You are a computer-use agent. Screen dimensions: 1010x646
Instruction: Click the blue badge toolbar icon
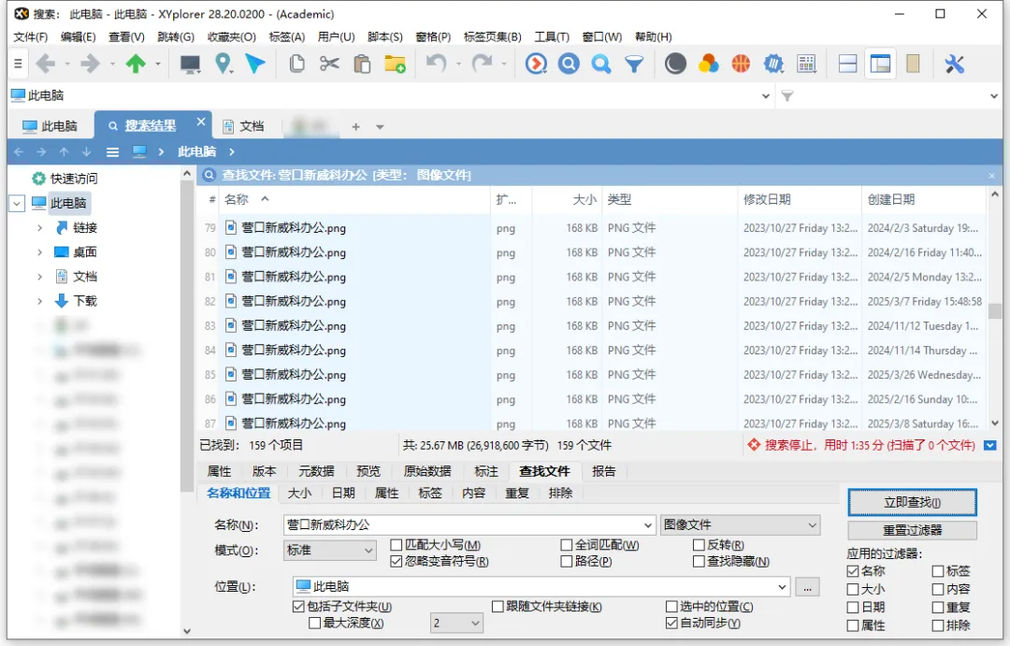pos(773,64)
